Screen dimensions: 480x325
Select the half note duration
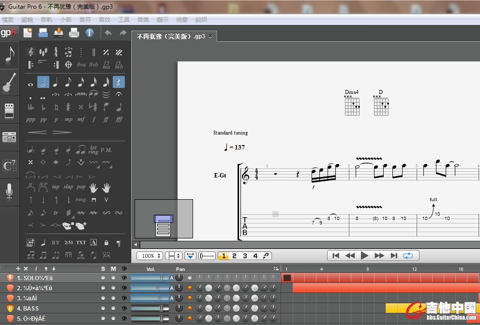[x=44, y=83]
